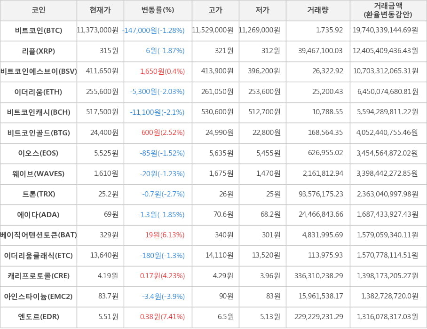Select the 비트코인(BTC) row name

point(39,30)
